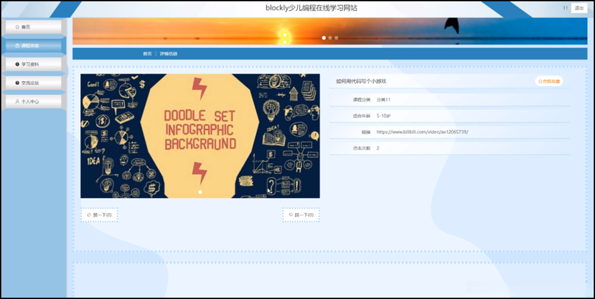Open 学习资料 sidebar menu
Viewport: 595px width, 299px height.
click(x=34, y=64)
